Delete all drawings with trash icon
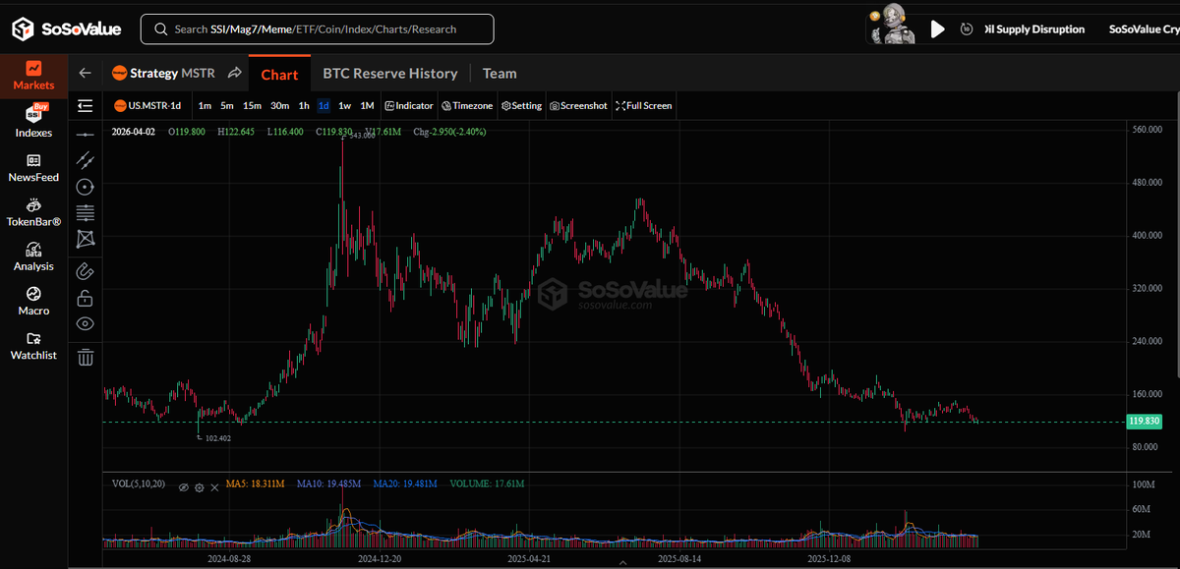This screenshot has height=569, width=1180. point(86,357)
